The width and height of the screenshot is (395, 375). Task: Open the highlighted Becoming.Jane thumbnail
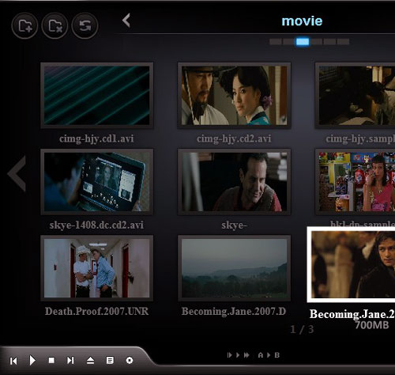351,264
